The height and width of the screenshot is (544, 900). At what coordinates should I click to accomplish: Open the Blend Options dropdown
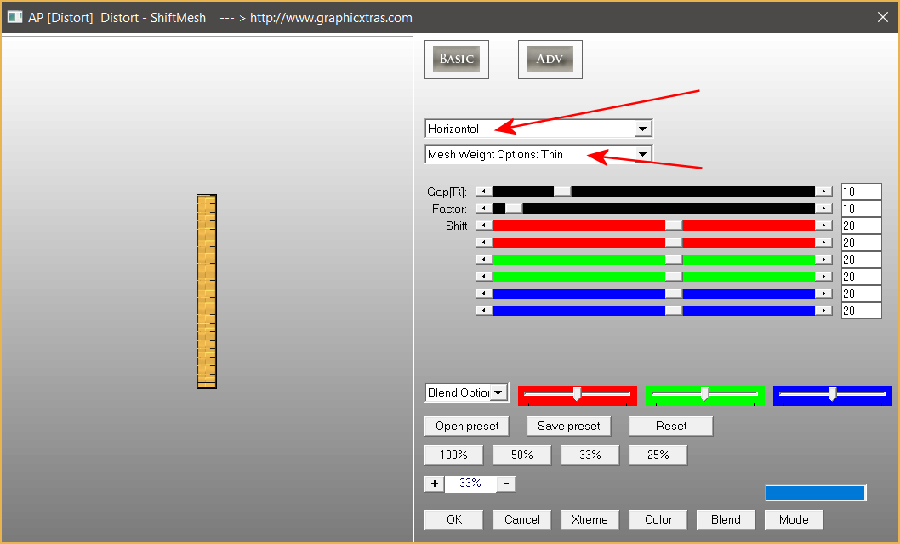click(x=498, y=392)
